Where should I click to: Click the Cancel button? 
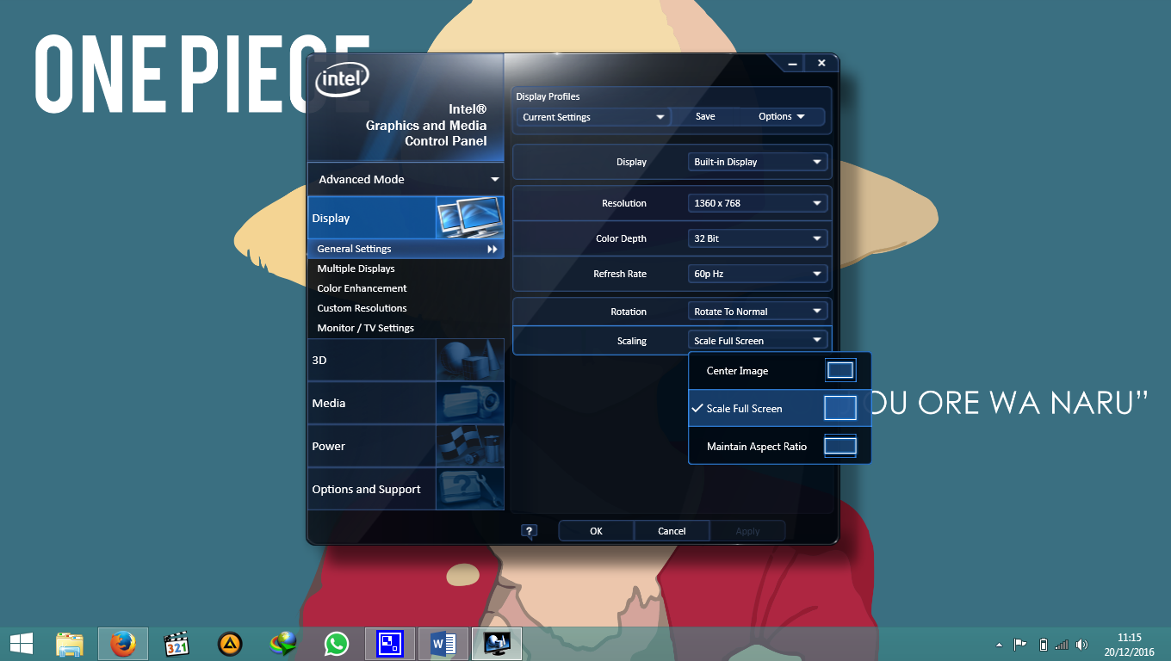click(x=672, y=531)
